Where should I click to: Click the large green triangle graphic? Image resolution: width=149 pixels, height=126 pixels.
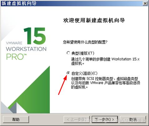click(x=34, y=94)
